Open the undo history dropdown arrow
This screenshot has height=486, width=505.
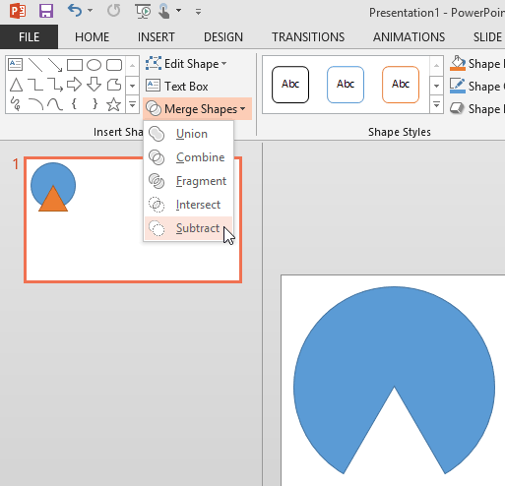coord(90,11)
